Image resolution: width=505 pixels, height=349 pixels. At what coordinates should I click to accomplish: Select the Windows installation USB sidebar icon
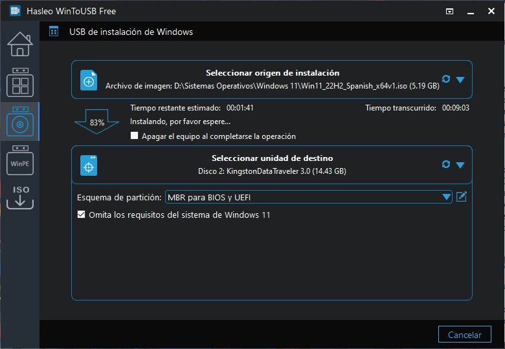(x=20, y=122)
